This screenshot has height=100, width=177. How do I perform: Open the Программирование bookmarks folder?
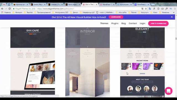pos(42,12)
